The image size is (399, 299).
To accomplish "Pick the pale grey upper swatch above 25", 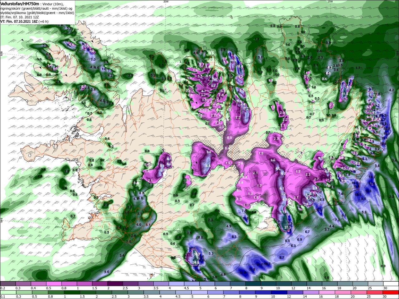I will [376, 284].
